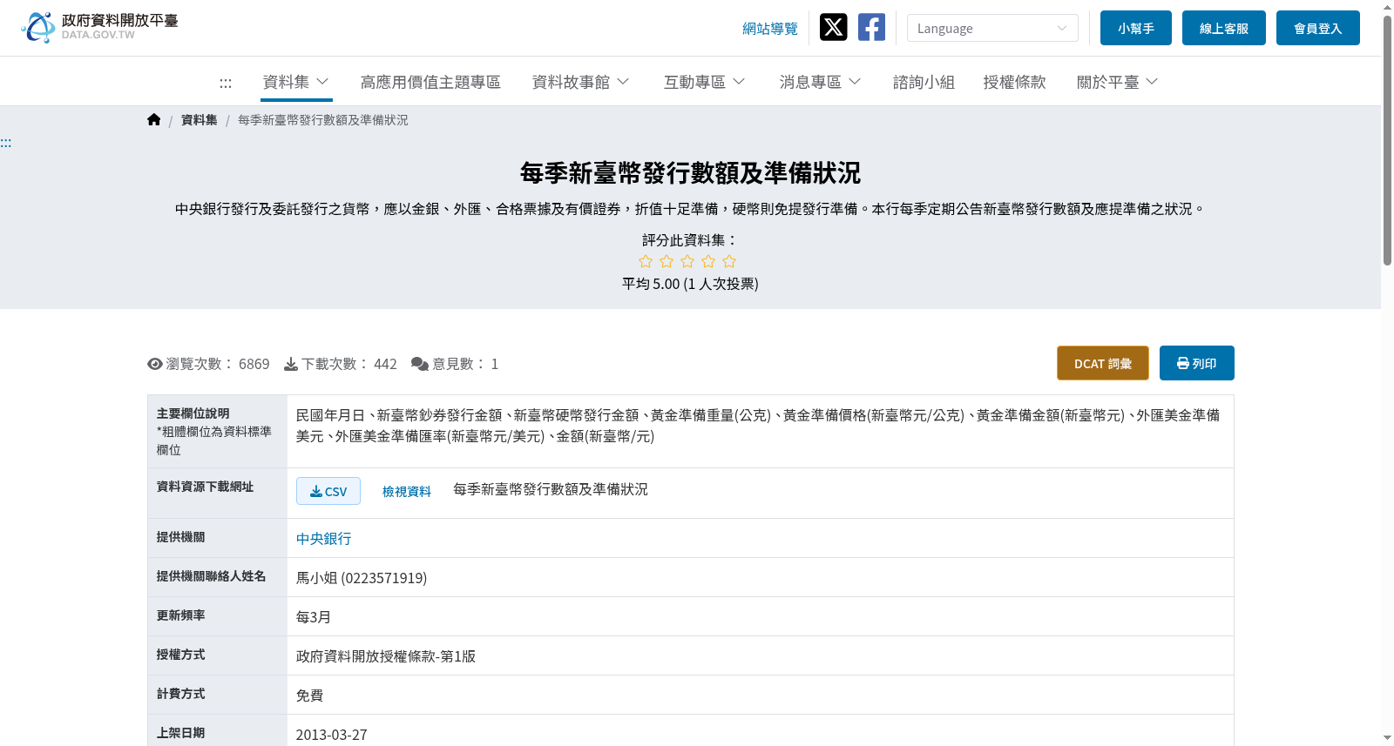
Task: Open the Facebook page icon
Action: coord(871,27)
